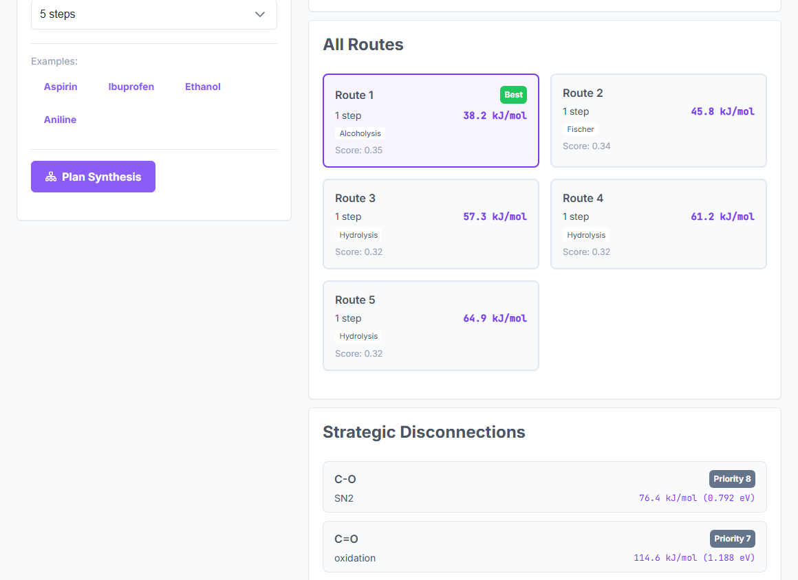798x580 pixels.
Task: Click the 45.8 kJ/mol value
Action: pos(723,111)
